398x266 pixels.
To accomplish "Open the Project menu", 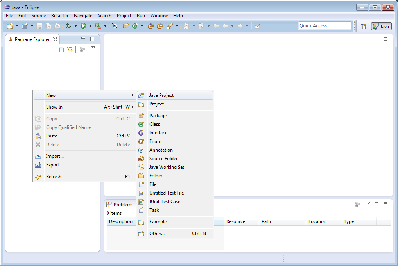I will pos(124,16).
